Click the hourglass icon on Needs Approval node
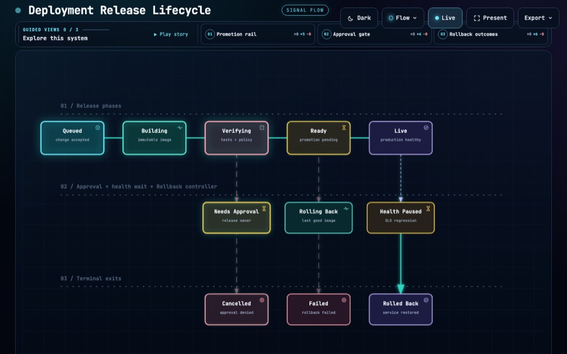567x354 pixels. coord(264,208)
